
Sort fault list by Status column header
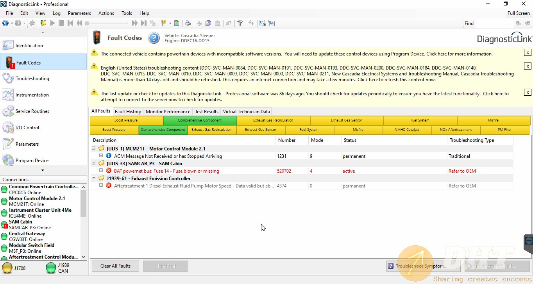pos(394,140)
